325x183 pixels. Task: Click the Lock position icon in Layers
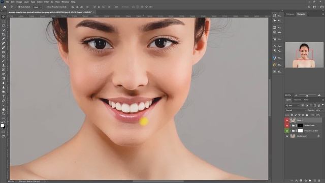coord(299,115)
